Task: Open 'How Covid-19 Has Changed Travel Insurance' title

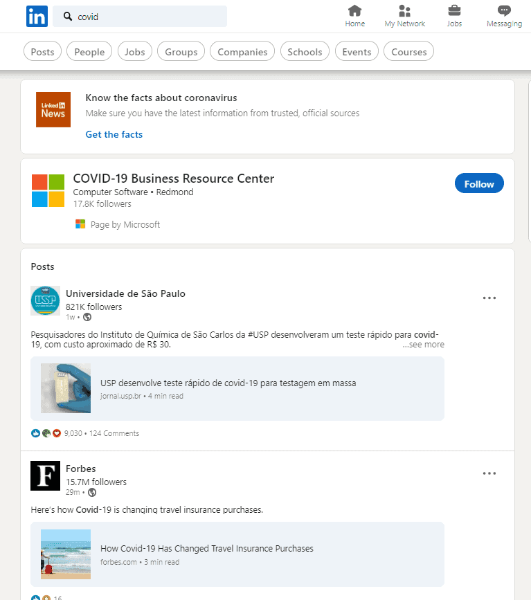Action: [207, 548]
